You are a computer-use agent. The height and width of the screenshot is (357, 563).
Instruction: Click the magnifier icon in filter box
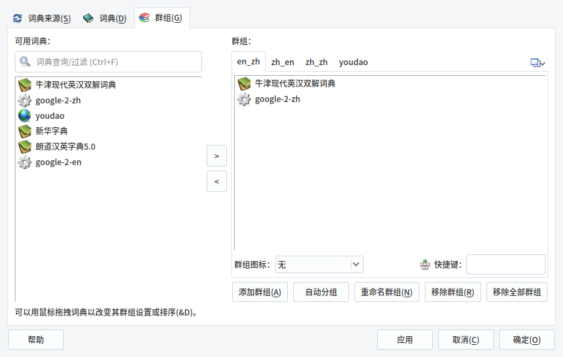coord(25,62)
